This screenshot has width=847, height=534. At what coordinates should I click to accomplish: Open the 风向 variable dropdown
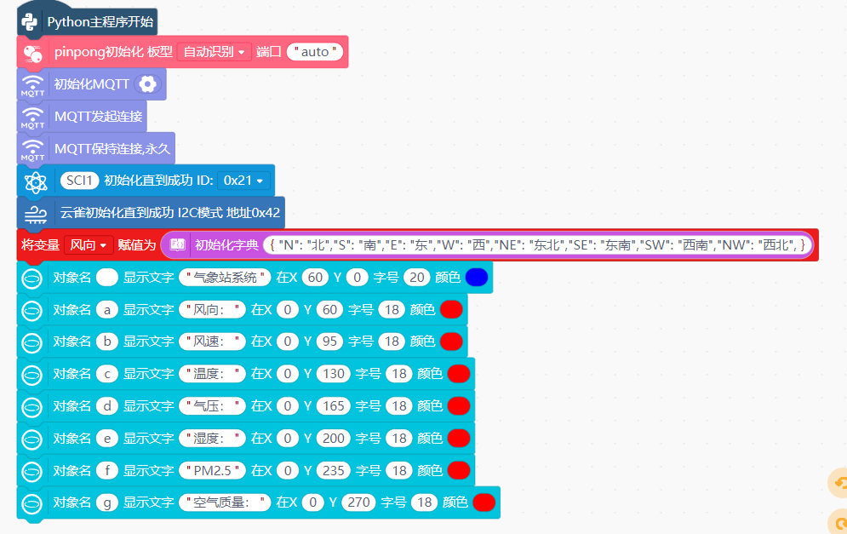[89, 245]
